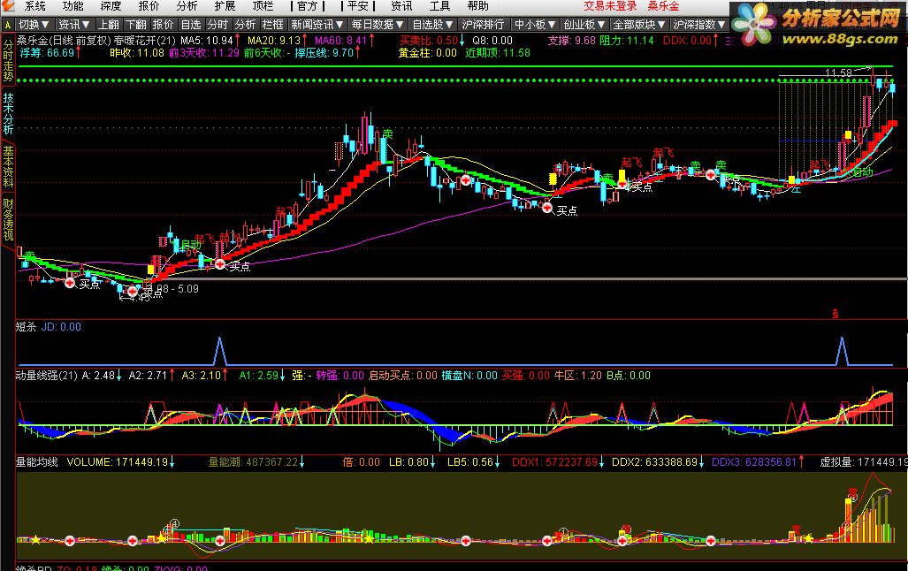Switch to the 分时走势 side tab
908x571 pixels.
pyautogui.click(x=8, y=61)
